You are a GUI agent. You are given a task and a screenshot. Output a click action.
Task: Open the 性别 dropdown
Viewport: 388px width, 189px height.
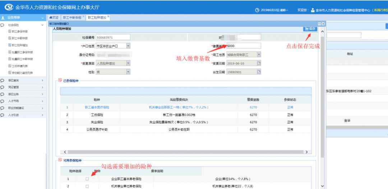coord(128,72)
